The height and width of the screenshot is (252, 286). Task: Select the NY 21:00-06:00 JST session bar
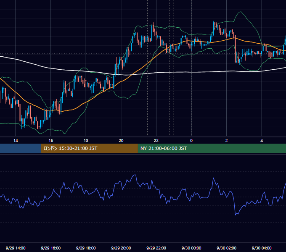click(212, 148)
